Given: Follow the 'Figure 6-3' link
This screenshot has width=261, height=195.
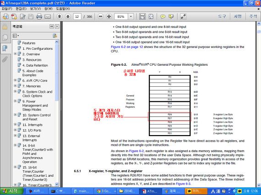Looking at the screenshot, I should point(183,184).
